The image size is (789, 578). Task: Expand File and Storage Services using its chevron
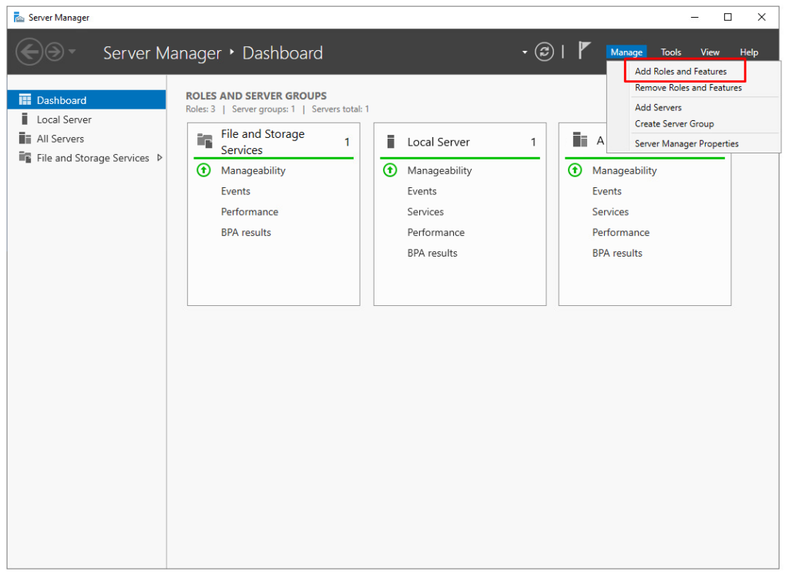[159, 158]
